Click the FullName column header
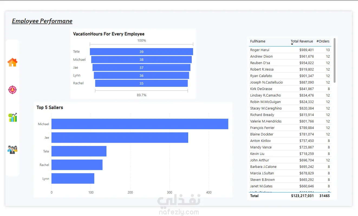This screenshot has height=216, width=358. tap(258, 41)
